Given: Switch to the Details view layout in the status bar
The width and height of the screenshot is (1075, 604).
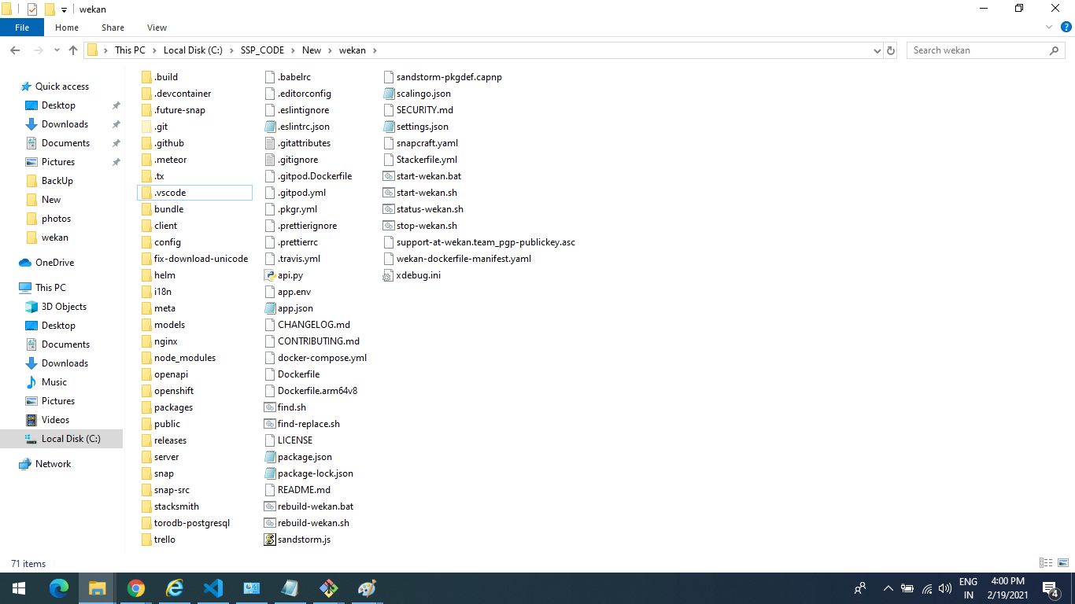Looking at the screenshot, I should pos(1046,563).
